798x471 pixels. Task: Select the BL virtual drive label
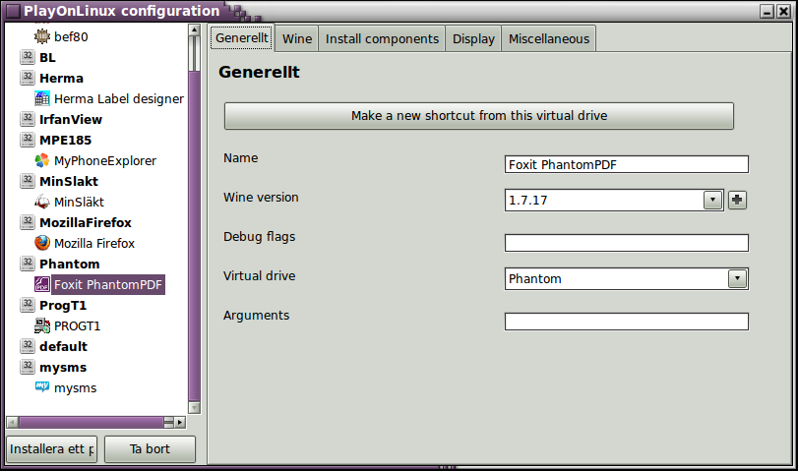click(x=48, y=57)
